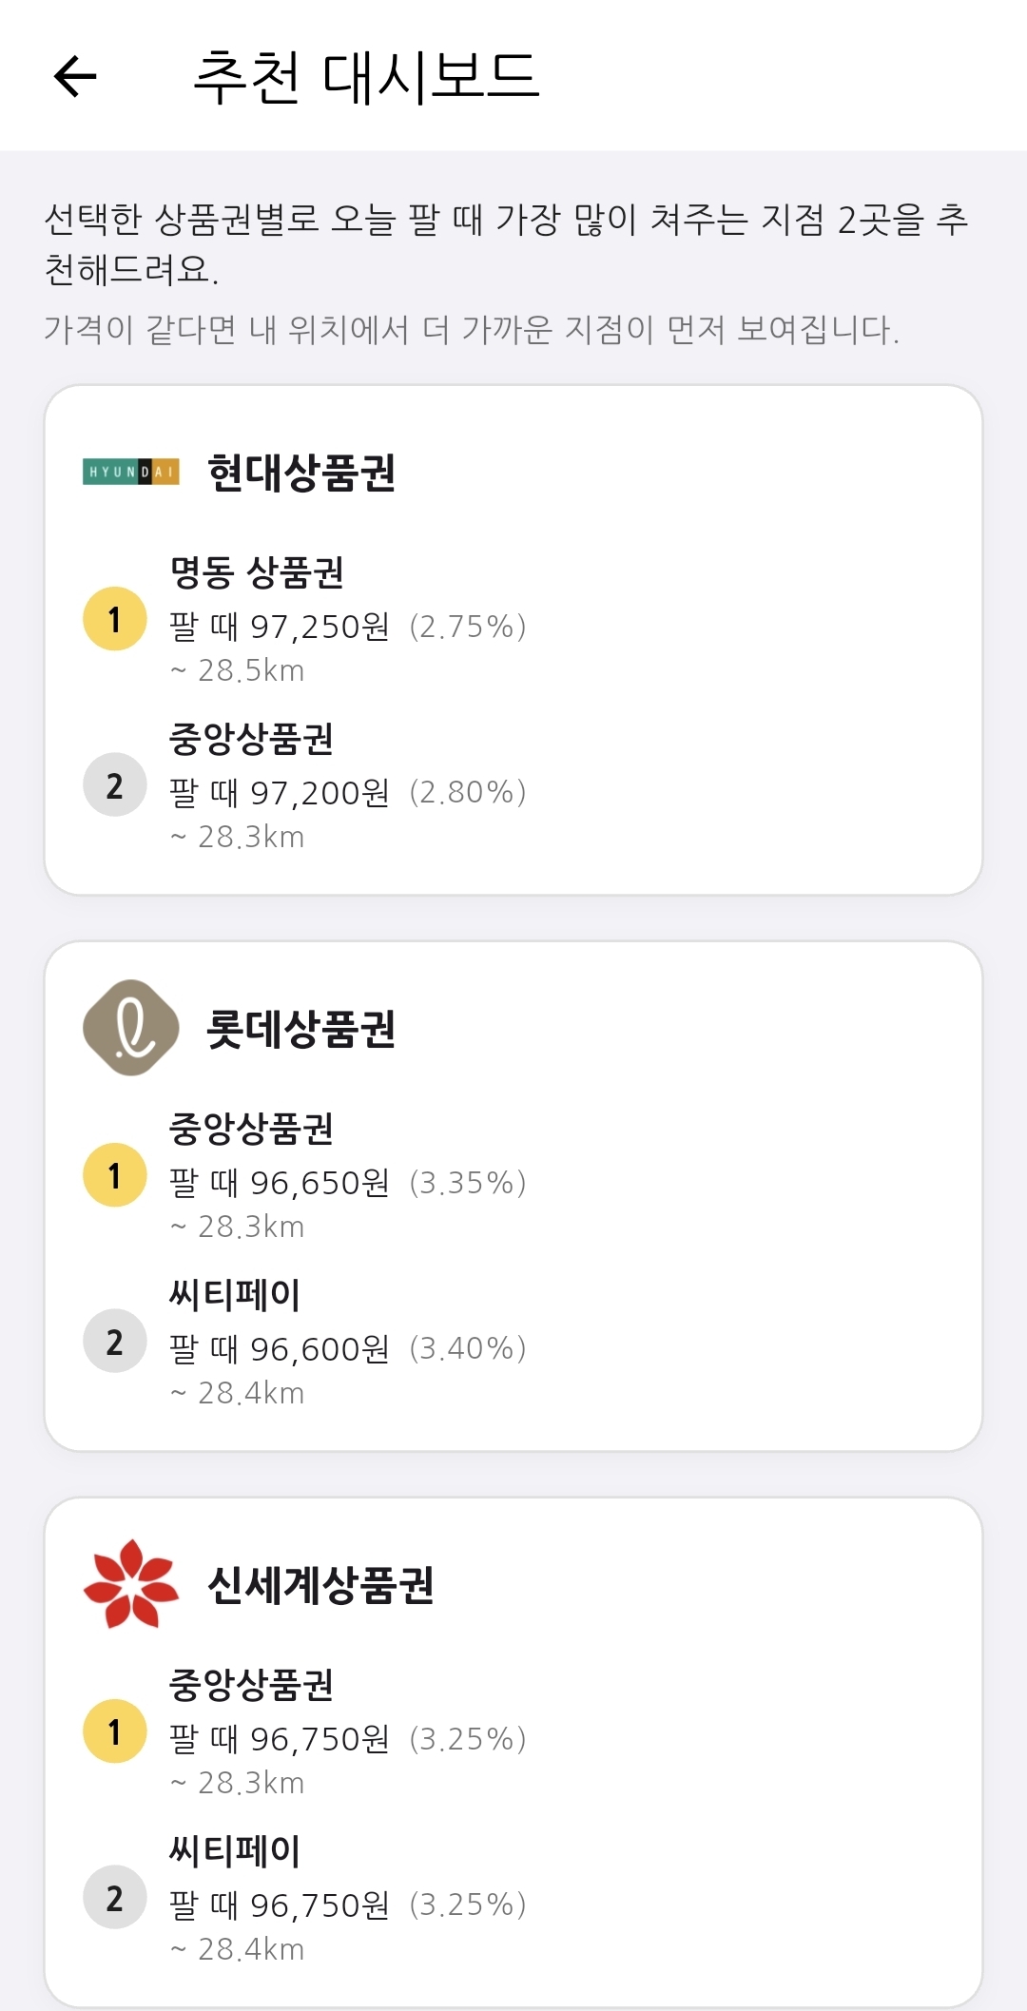1027x2011 pixels.
Task: Open 씨티페이 store in Shinsegae card
Action: pyautogui.click(x=235, y=1851)
